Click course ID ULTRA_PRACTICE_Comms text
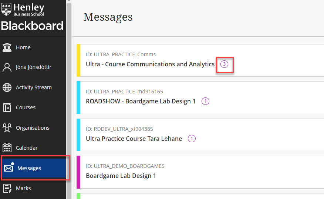 click(x=121, y=54)
